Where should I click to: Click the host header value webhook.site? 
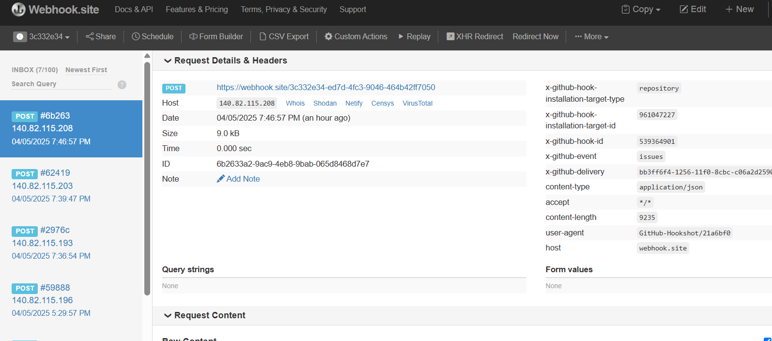[663, 248]
